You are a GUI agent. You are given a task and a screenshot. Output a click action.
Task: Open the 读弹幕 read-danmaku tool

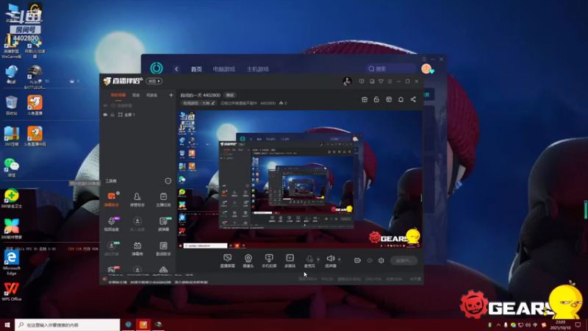click(163, 224)
